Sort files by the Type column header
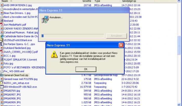Viewport: 182px width, 106px height. [x=97, y=1]
